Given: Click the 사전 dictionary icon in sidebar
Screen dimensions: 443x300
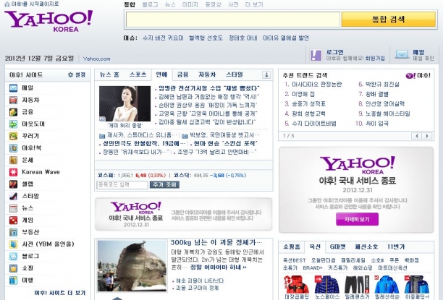Looking at the screenshot, I should 13,244.
